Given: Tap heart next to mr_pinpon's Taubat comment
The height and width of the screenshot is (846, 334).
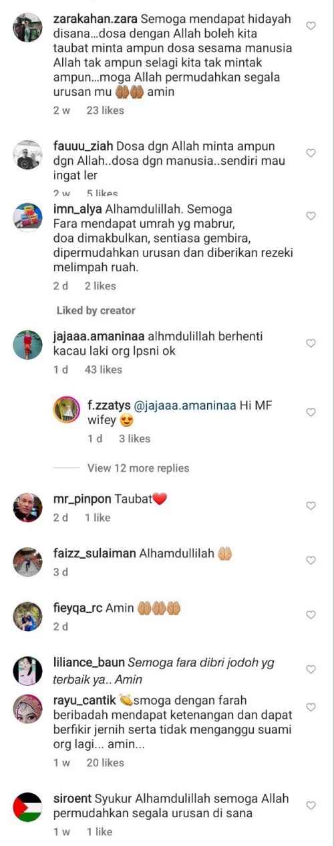Looking at the screenshot, I should click(311, 506).
